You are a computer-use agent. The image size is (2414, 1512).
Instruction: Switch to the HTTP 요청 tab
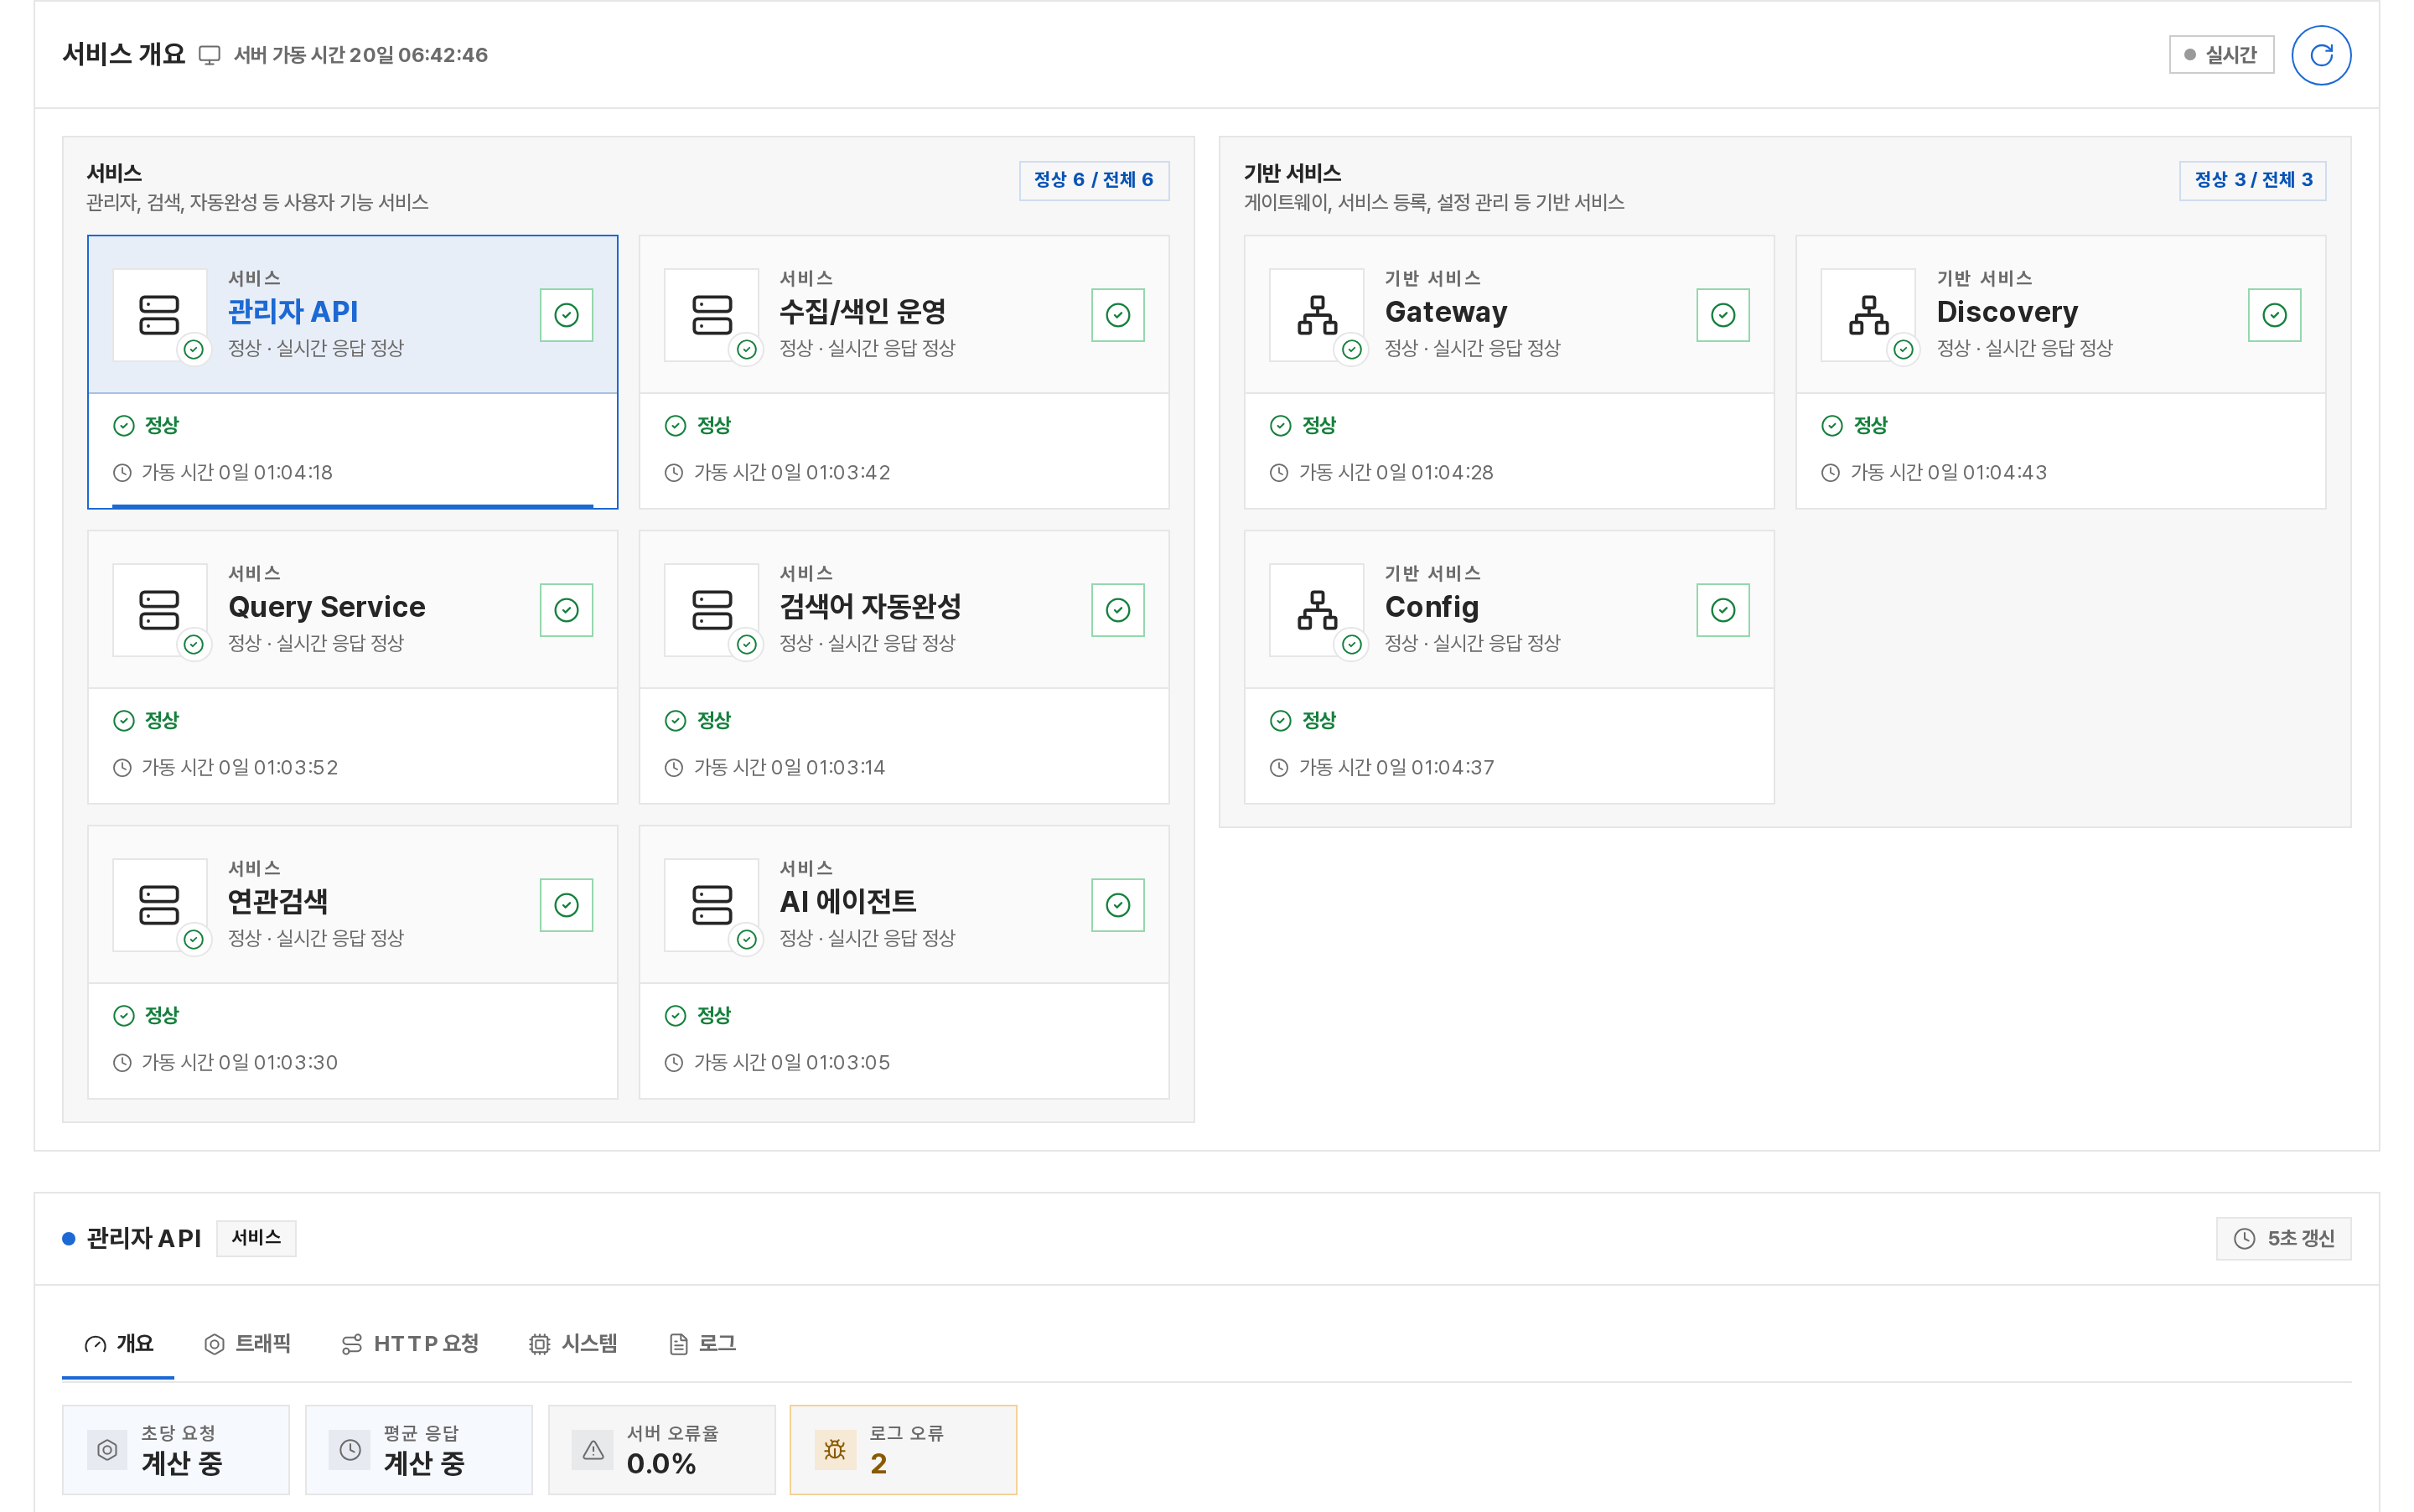(410, 1344)
